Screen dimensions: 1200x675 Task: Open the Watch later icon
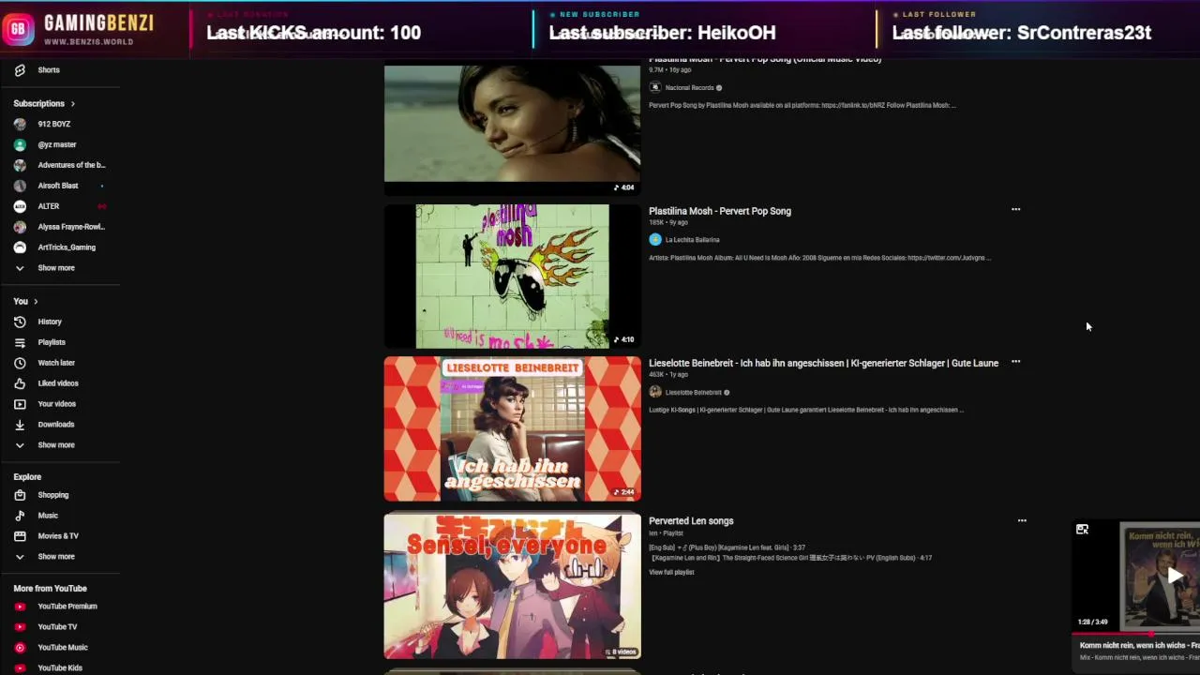pos(20,363)
